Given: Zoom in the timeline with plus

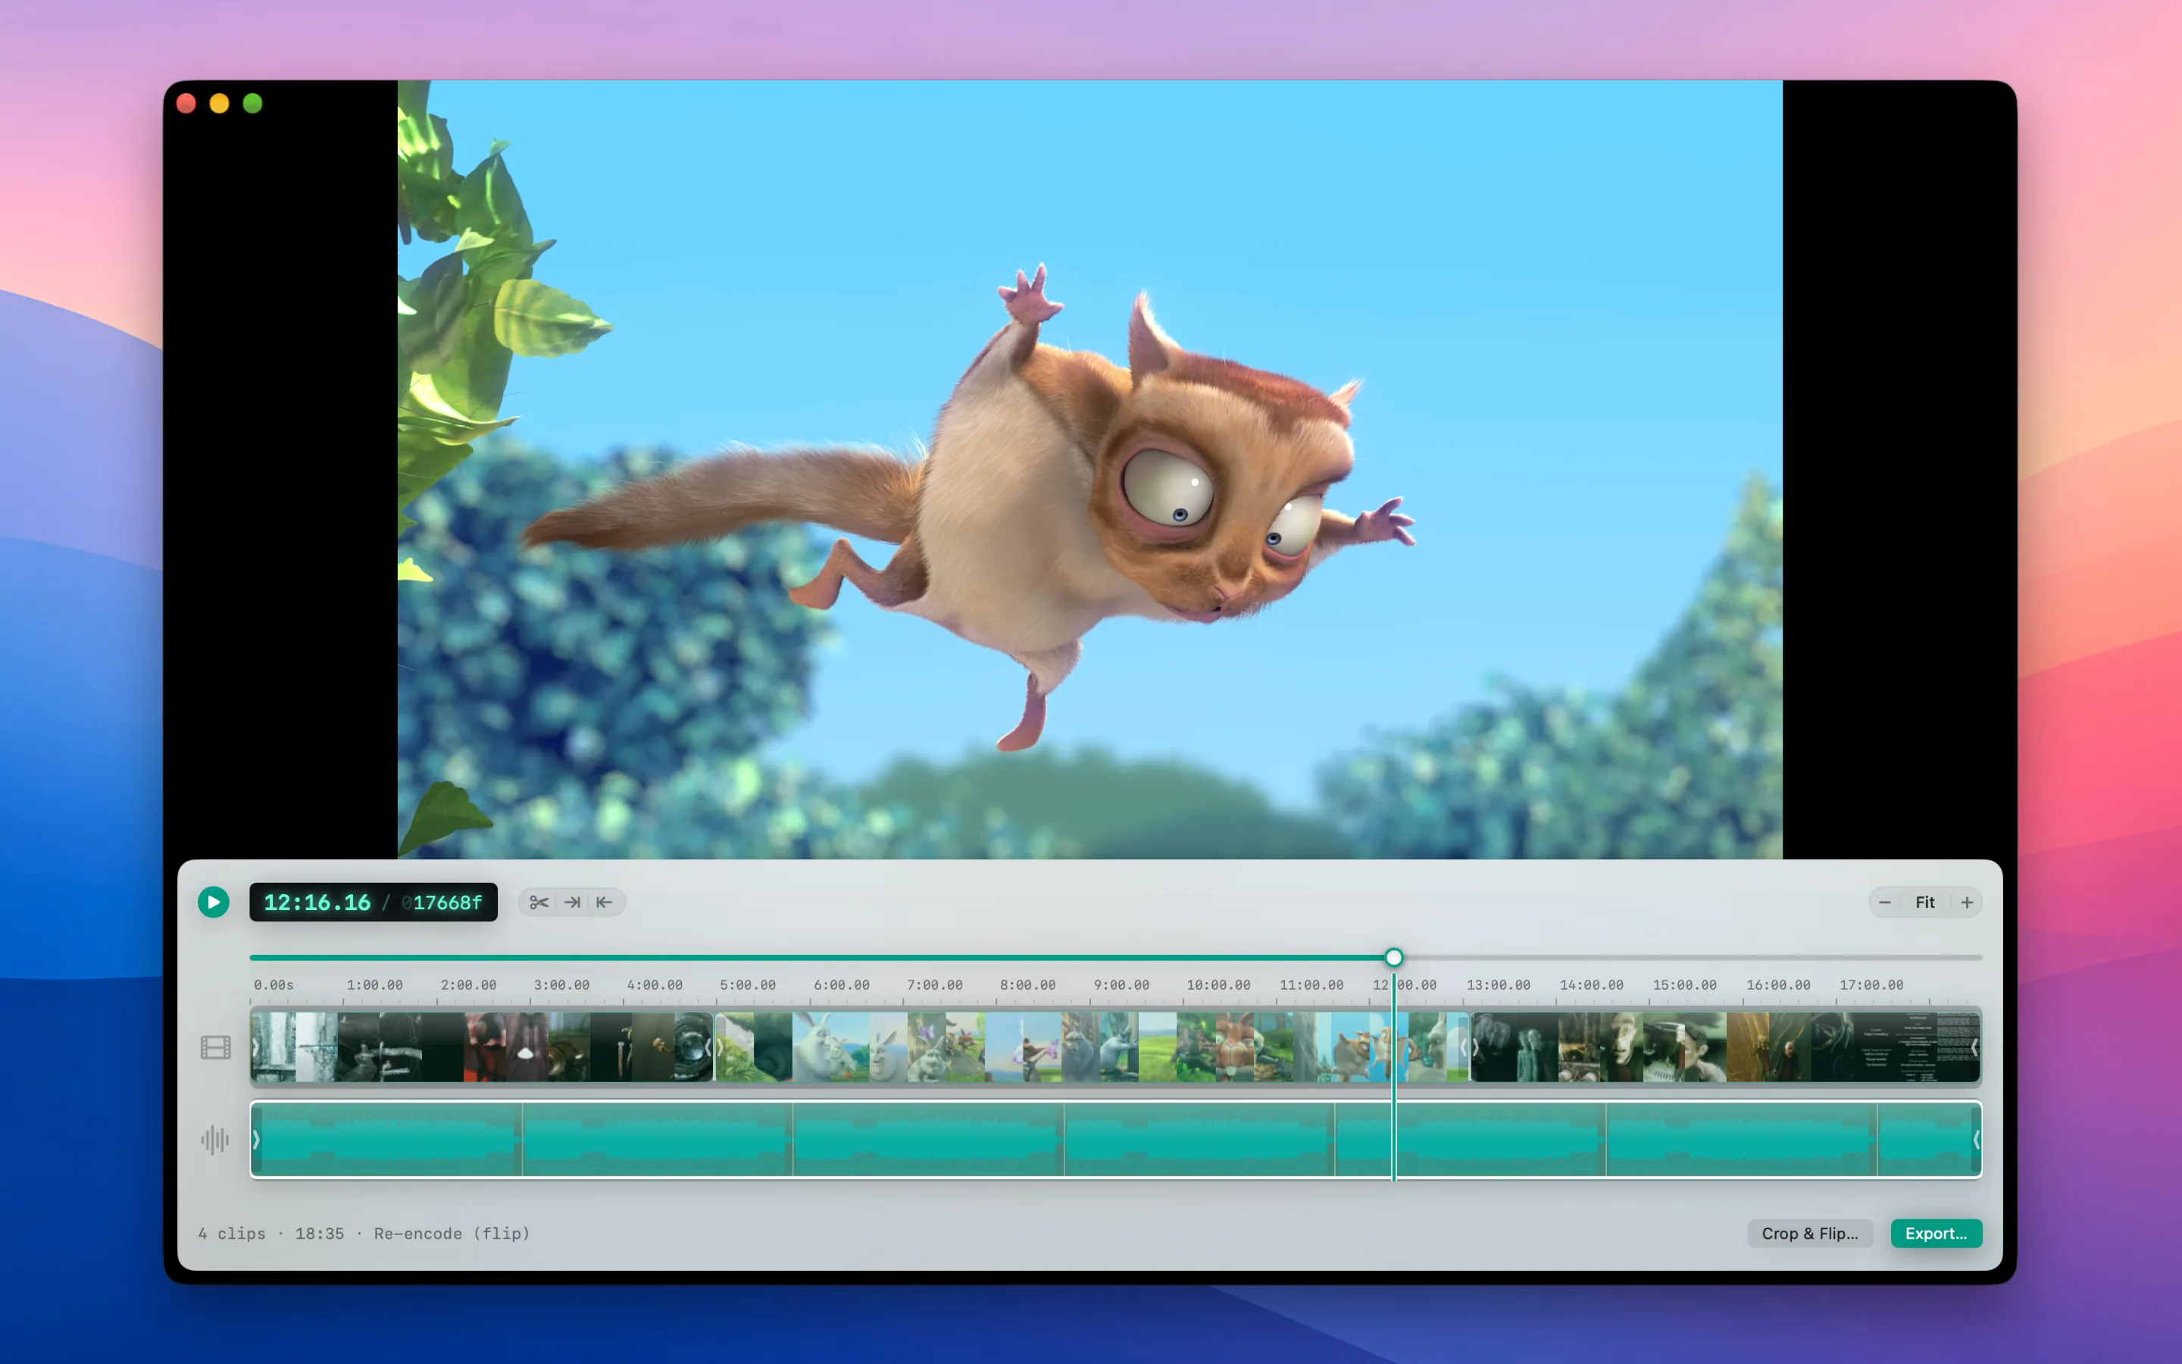Looking at the screenshot, I should [x=1967, y=902].
